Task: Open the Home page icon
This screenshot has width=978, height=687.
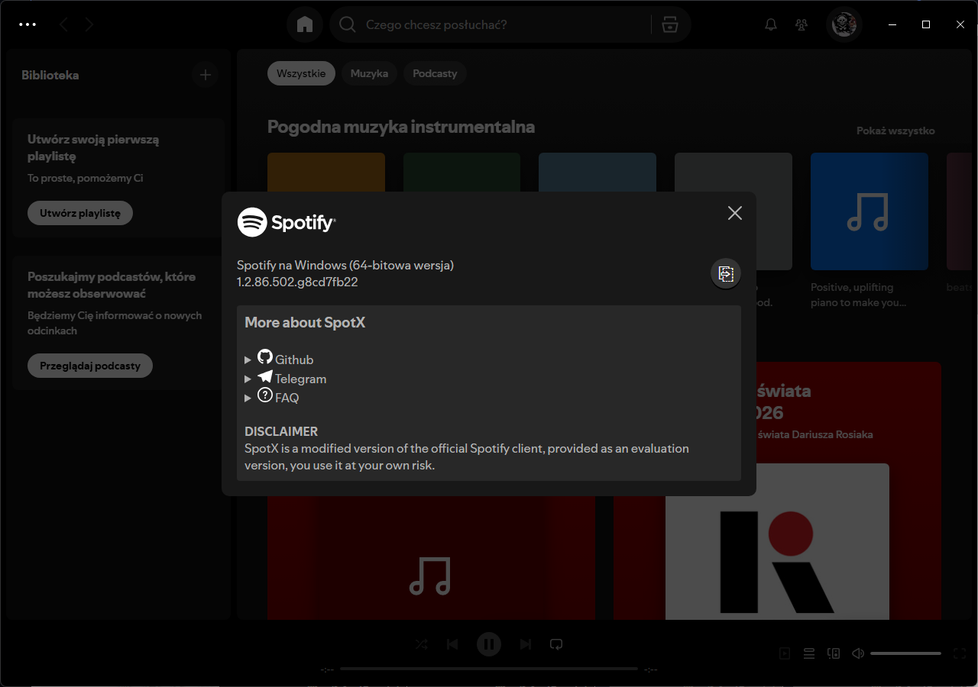Action: (x=305, y=24)
